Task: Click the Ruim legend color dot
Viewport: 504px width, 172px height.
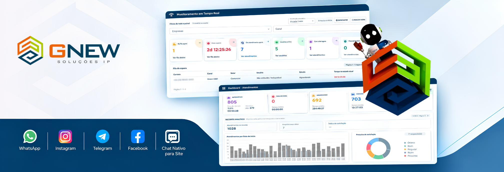Action: 405,153
